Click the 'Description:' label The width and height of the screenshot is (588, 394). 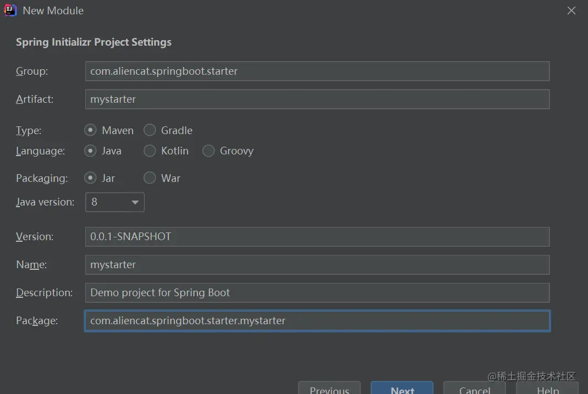44,293
